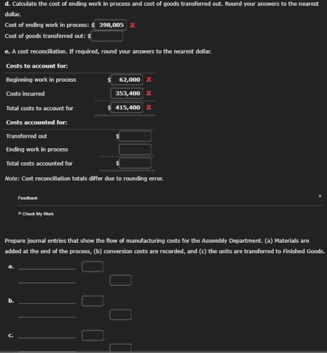Click the Total costs accounted for field
327x353 pixels.
pos(135,163)
